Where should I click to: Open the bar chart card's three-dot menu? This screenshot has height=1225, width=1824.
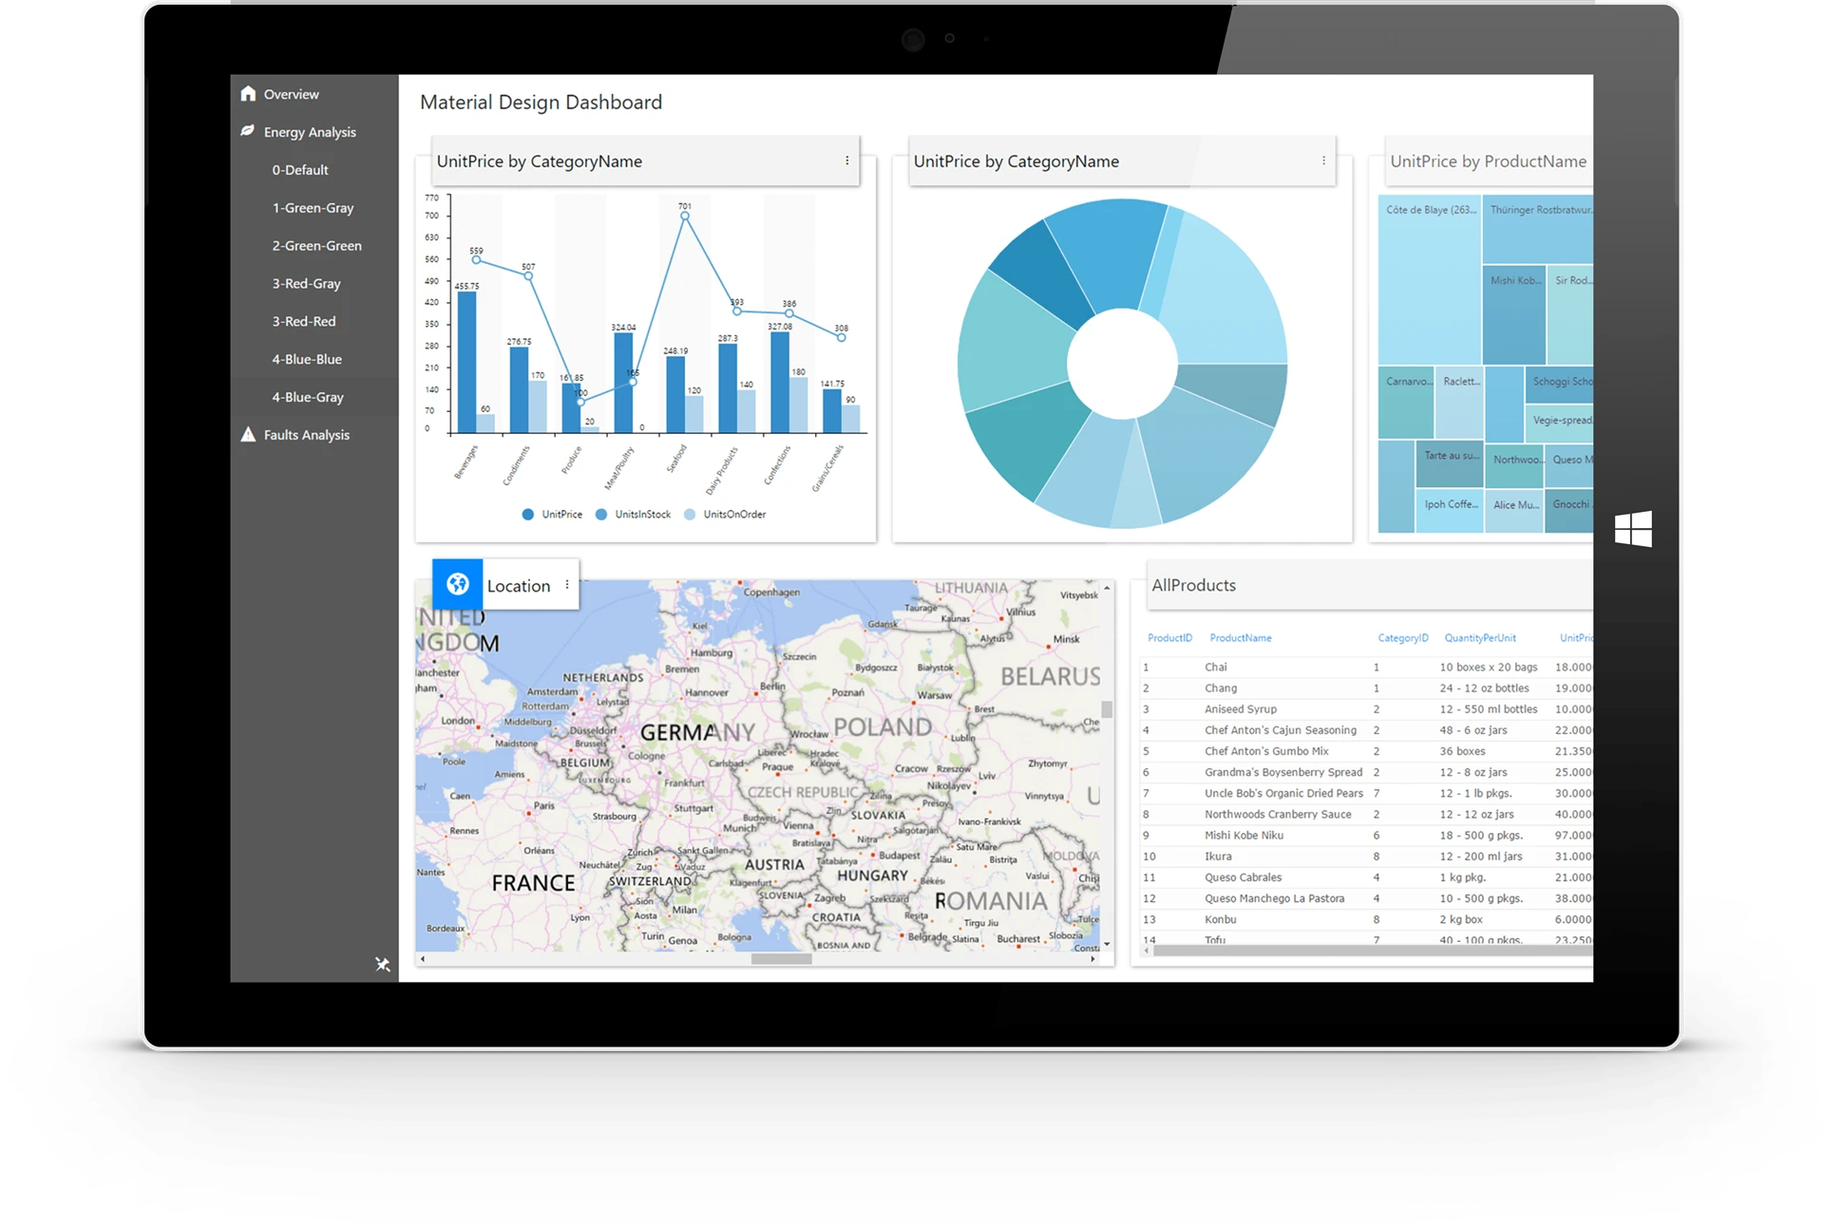point(847,160)
